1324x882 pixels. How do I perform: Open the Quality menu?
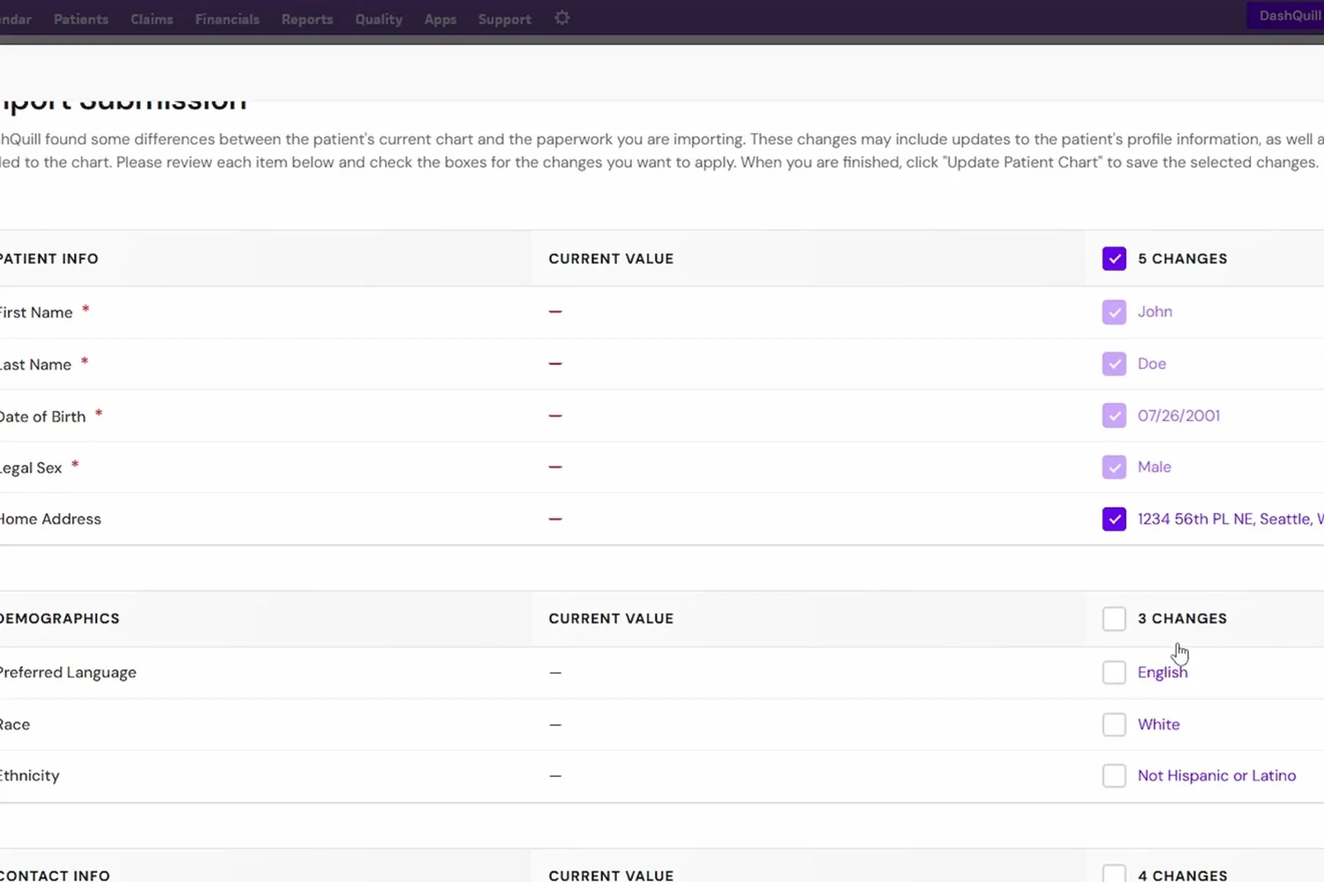click(379, 19)
